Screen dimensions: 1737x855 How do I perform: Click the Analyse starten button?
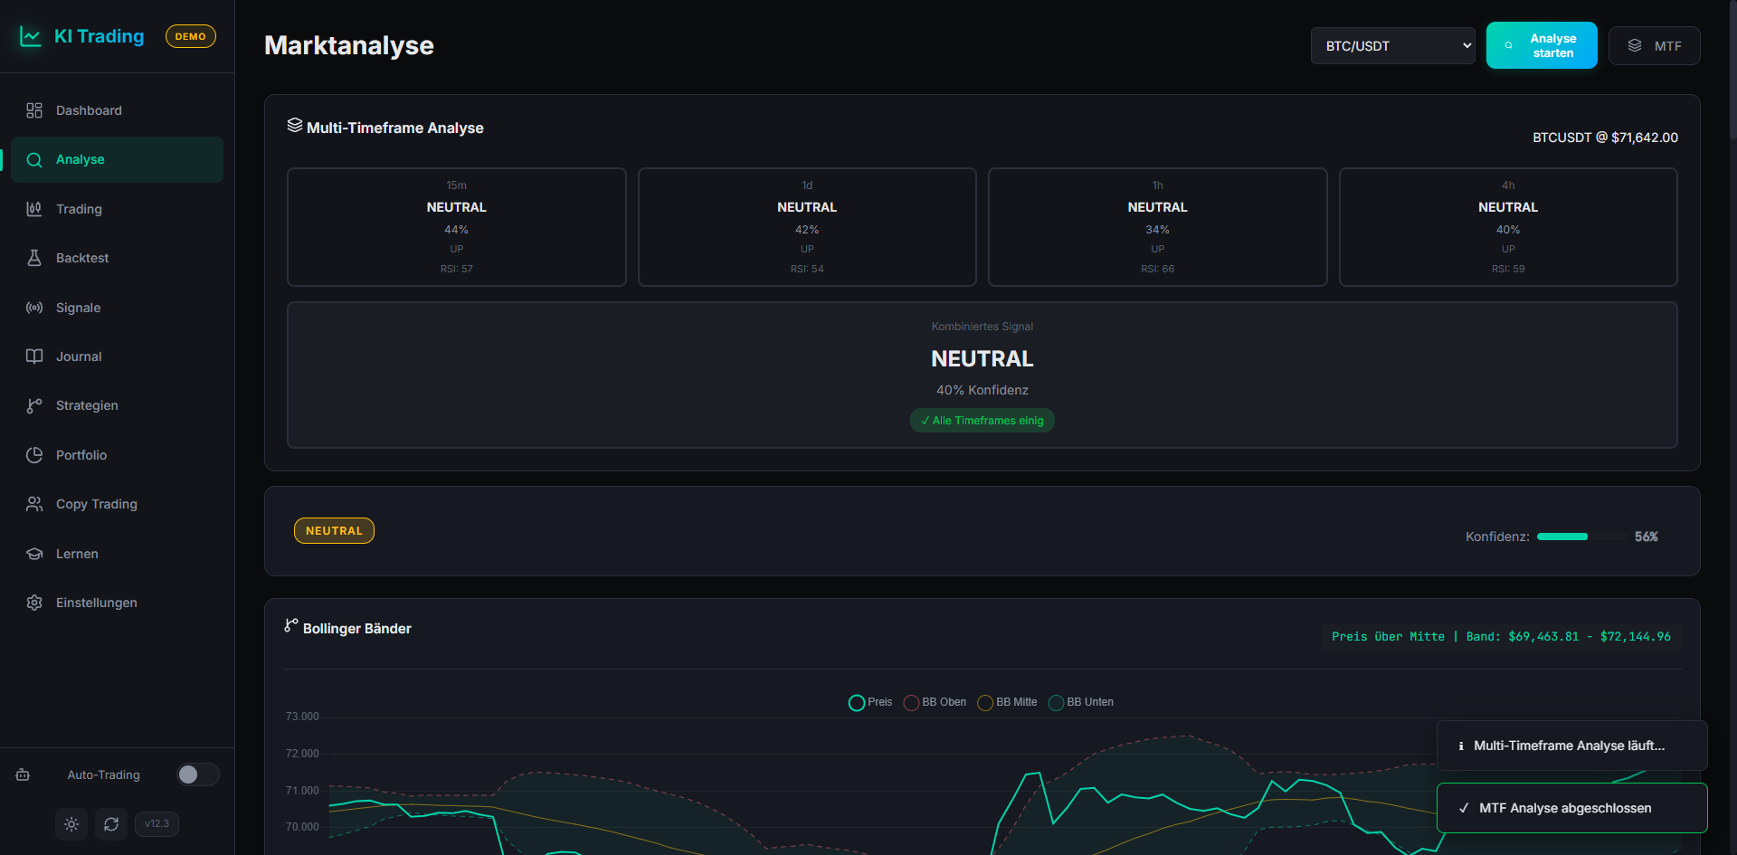click(x=1541, y=45)
